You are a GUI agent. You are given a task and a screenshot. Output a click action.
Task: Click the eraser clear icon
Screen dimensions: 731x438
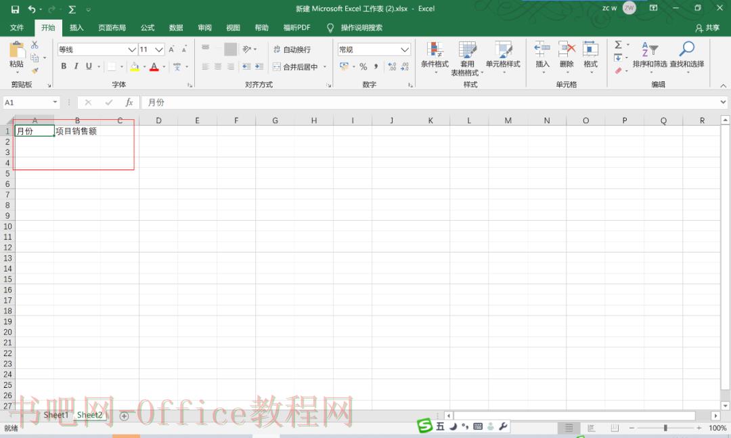[619, 70]
